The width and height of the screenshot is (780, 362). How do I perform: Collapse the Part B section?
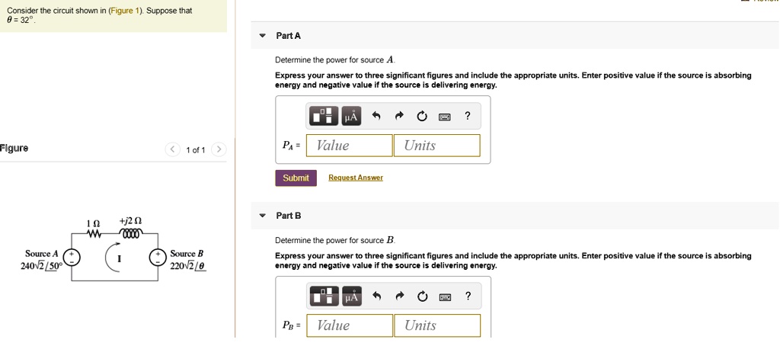click(x=263, y=216)
